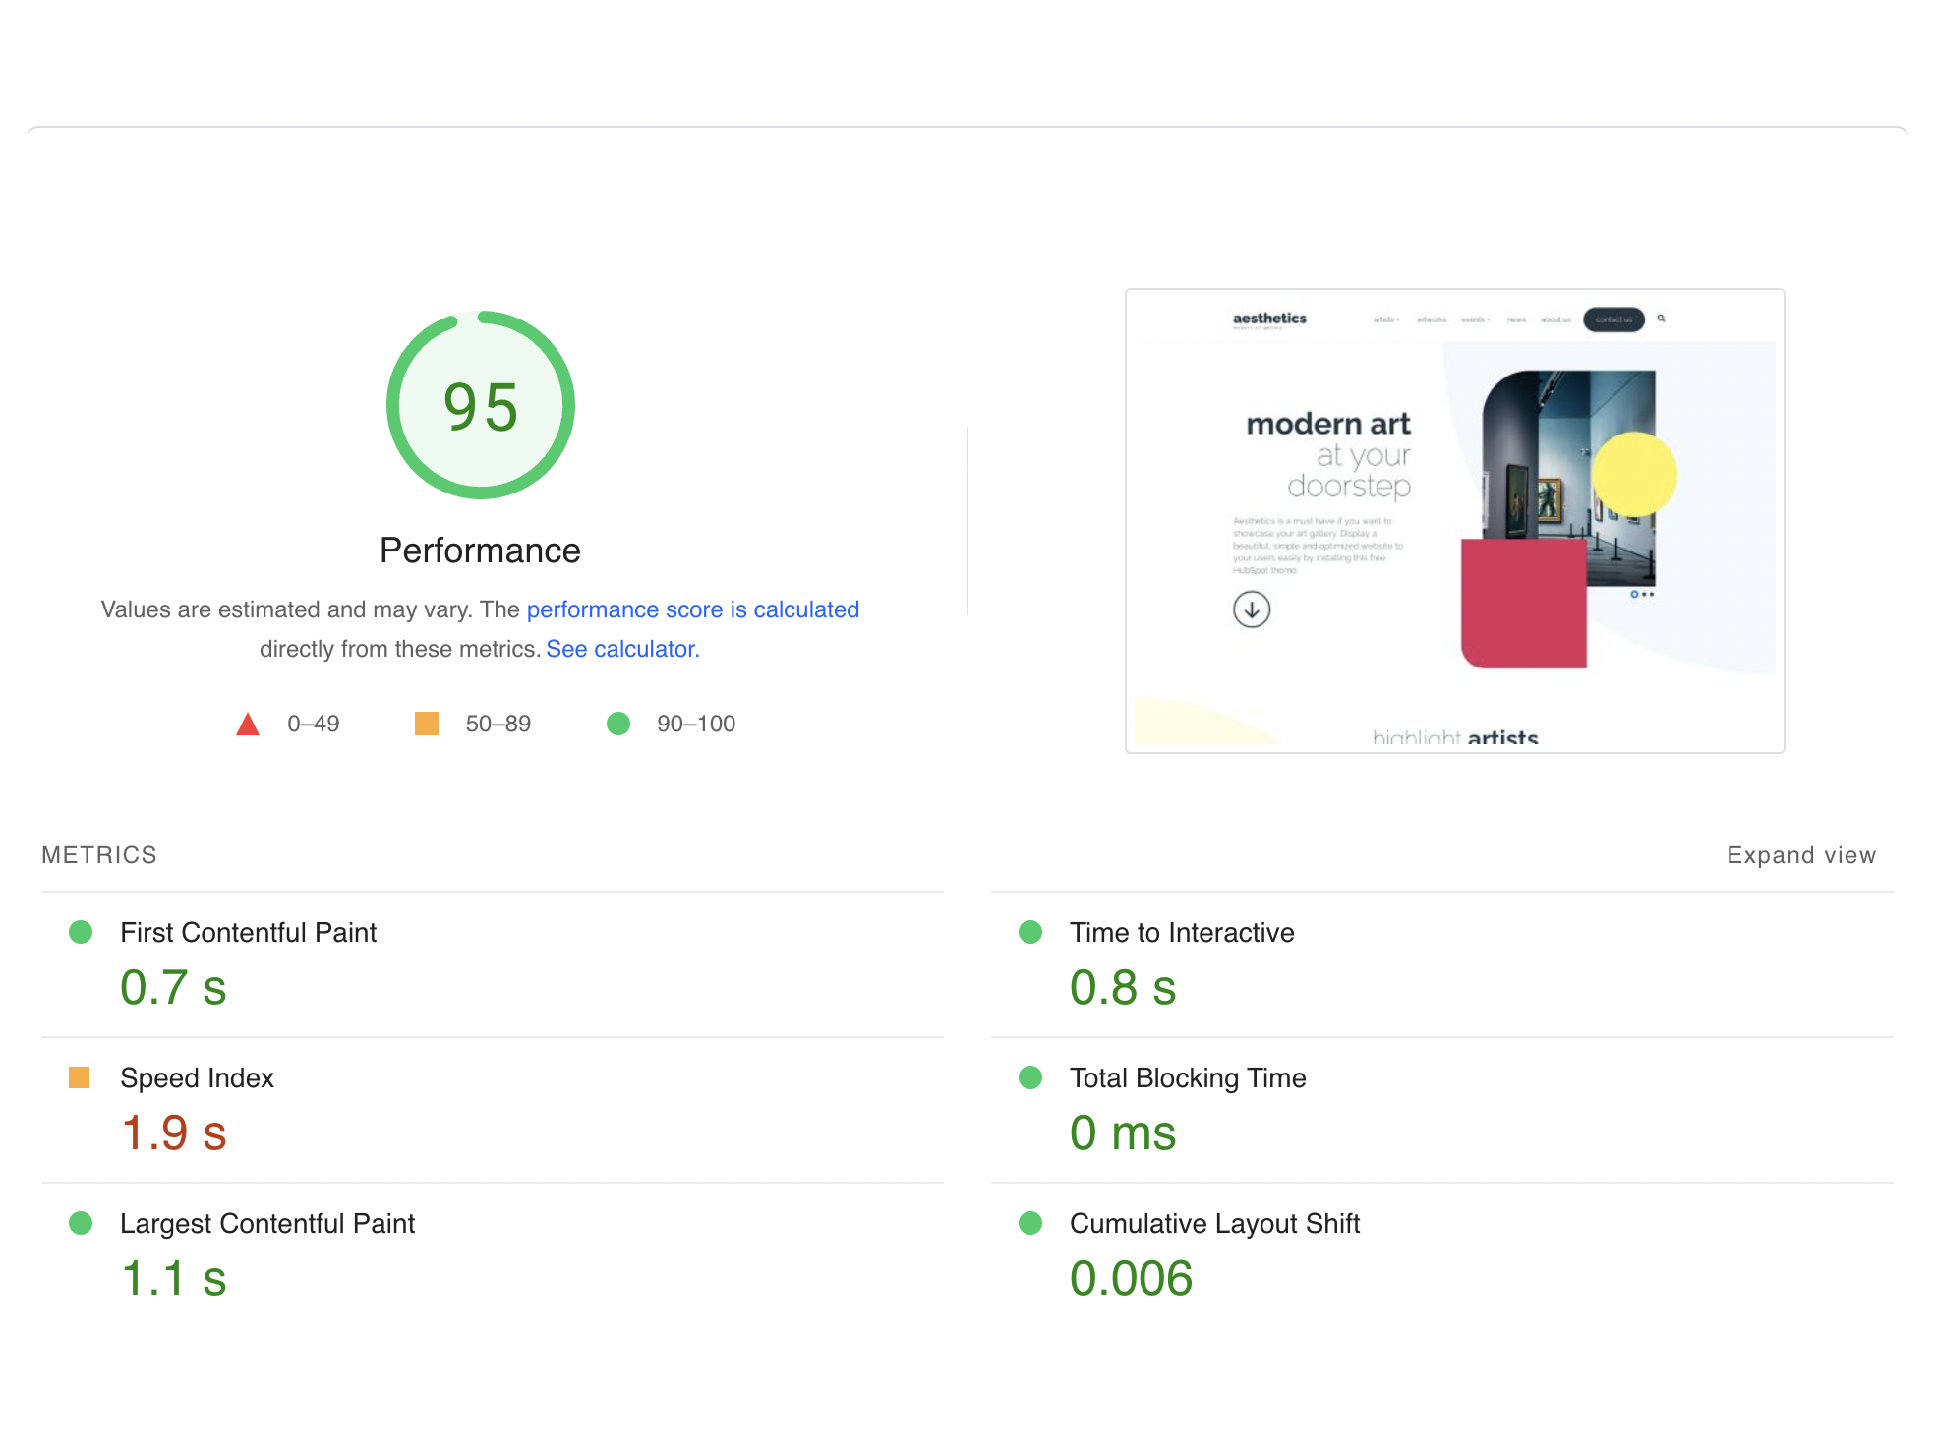Click the Performance heading below gauge

(x=480, y=551)
